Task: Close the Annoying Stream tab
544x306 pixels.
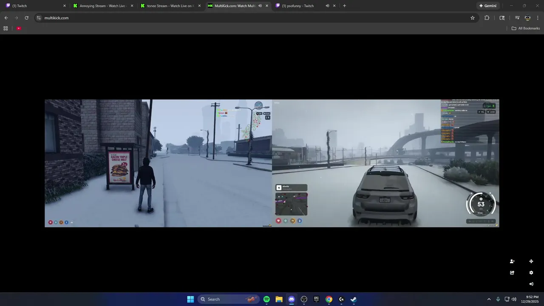Action: click(132, 6)
